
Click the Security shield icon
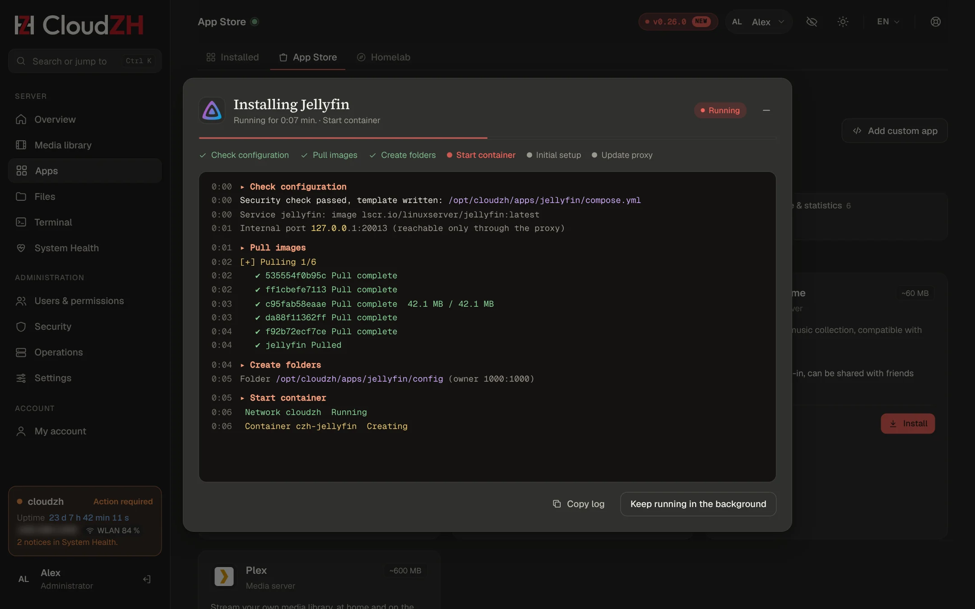[x=21, y=327]
